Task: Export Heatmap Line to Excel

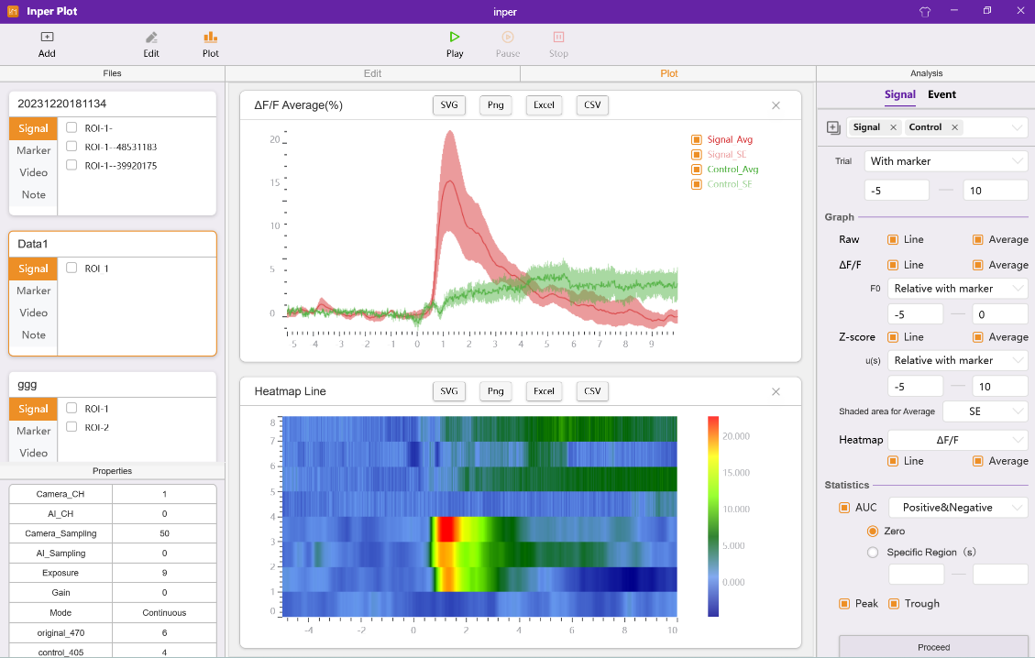Action: tap(544, 391)
